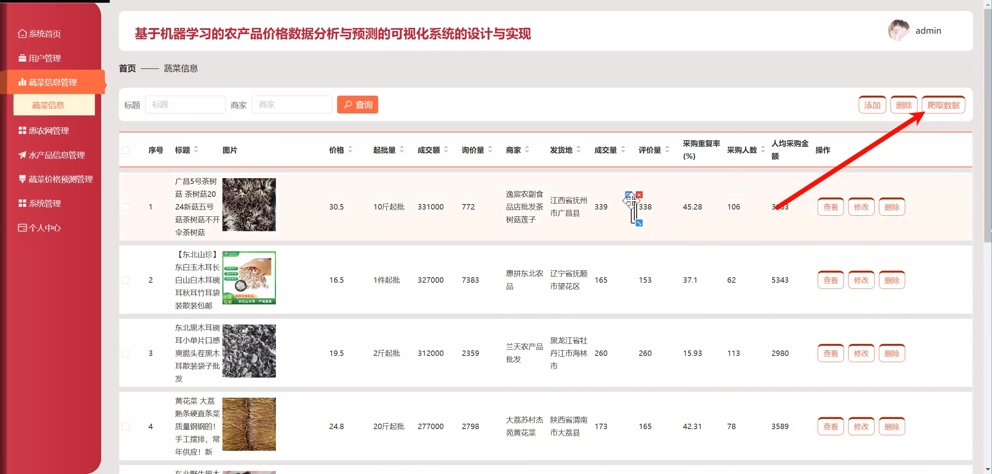Check the checkbox for row 4
992x474 pixels.
pos(126,427)
